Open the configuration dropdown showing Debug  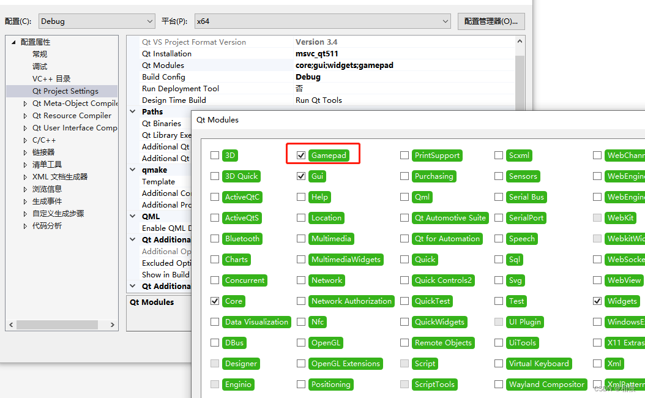tap(97, 21)
